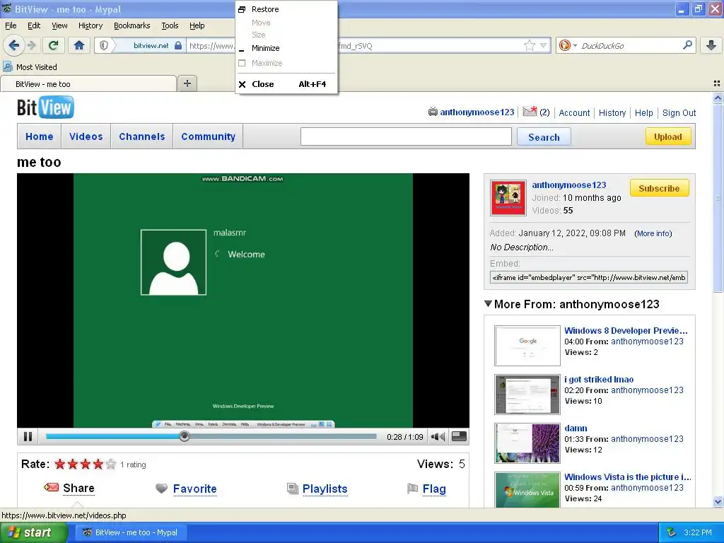Open Windows Vista is the picture video
Image resolution: width=724 pixels, height=543 pixels.
click(628, 477)
